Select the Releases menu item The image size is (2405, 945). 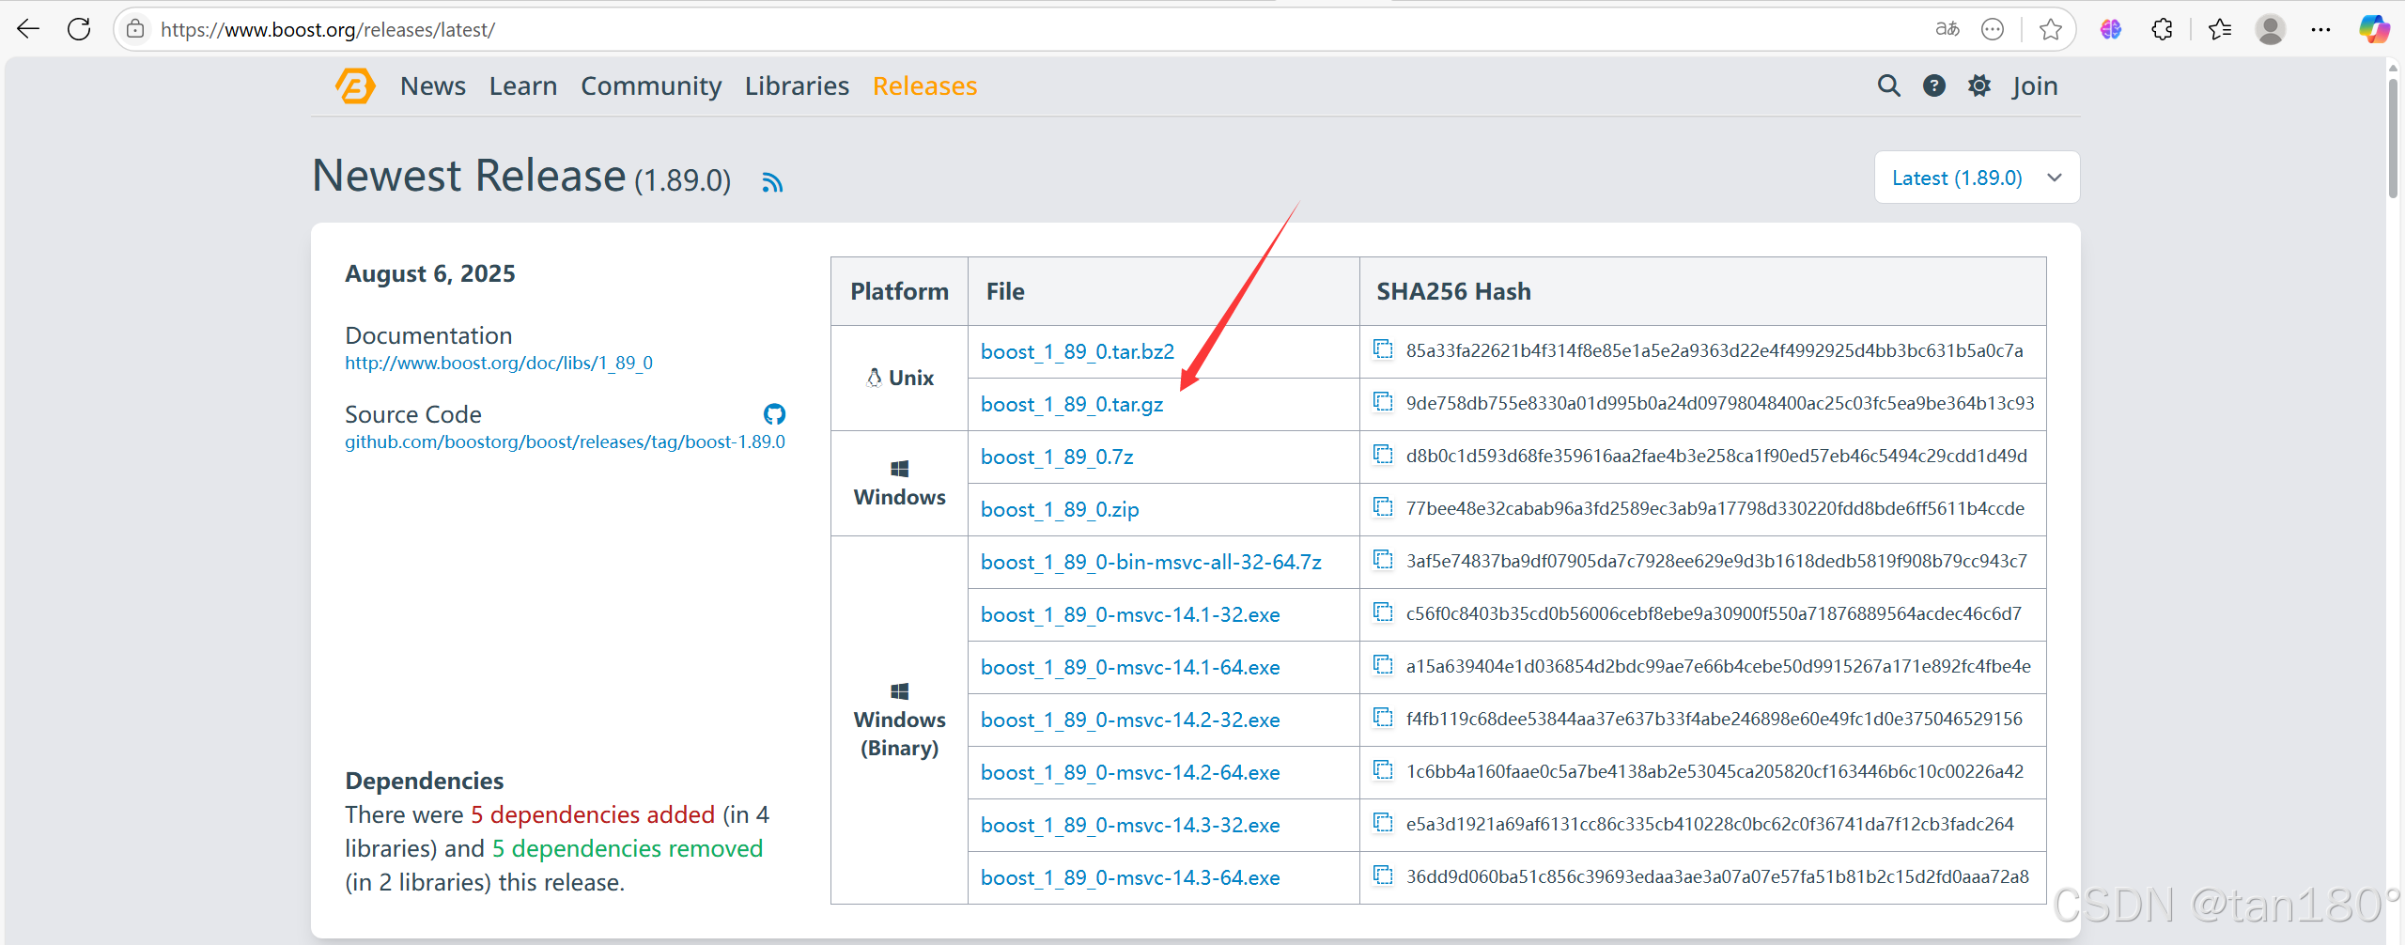[925, 85]
